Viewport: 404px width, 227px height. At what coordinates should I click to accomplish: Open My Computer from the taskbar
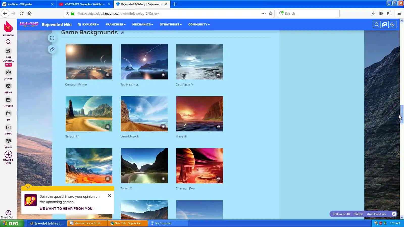click(x=168, y=223)
